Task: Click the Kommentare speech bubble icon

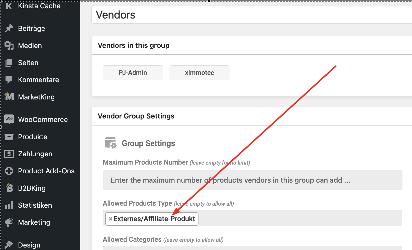Action: [9, 80]
